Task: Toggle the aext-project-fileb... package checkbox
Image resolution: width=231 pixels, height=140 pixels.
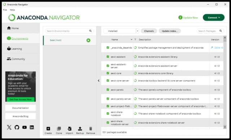Action: (108, 106)
